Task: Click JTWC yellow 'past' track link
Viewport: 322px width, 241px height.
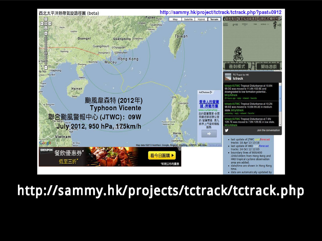Action: click(257, 139)
